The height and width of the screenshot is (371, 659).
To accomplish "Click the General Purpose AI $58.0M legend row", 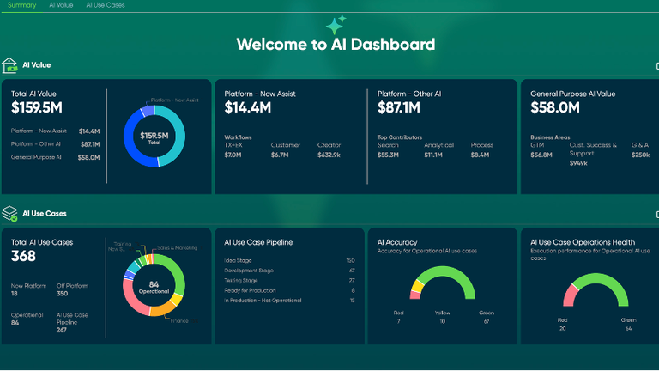I will point(56,157).
